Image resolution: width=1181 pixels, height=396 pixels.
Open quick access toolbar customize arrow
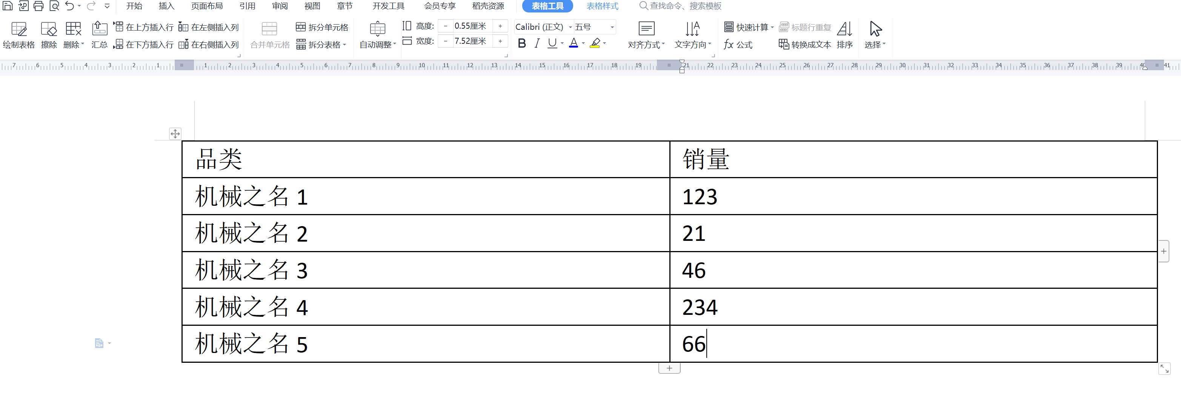click(x=107, y=6)
